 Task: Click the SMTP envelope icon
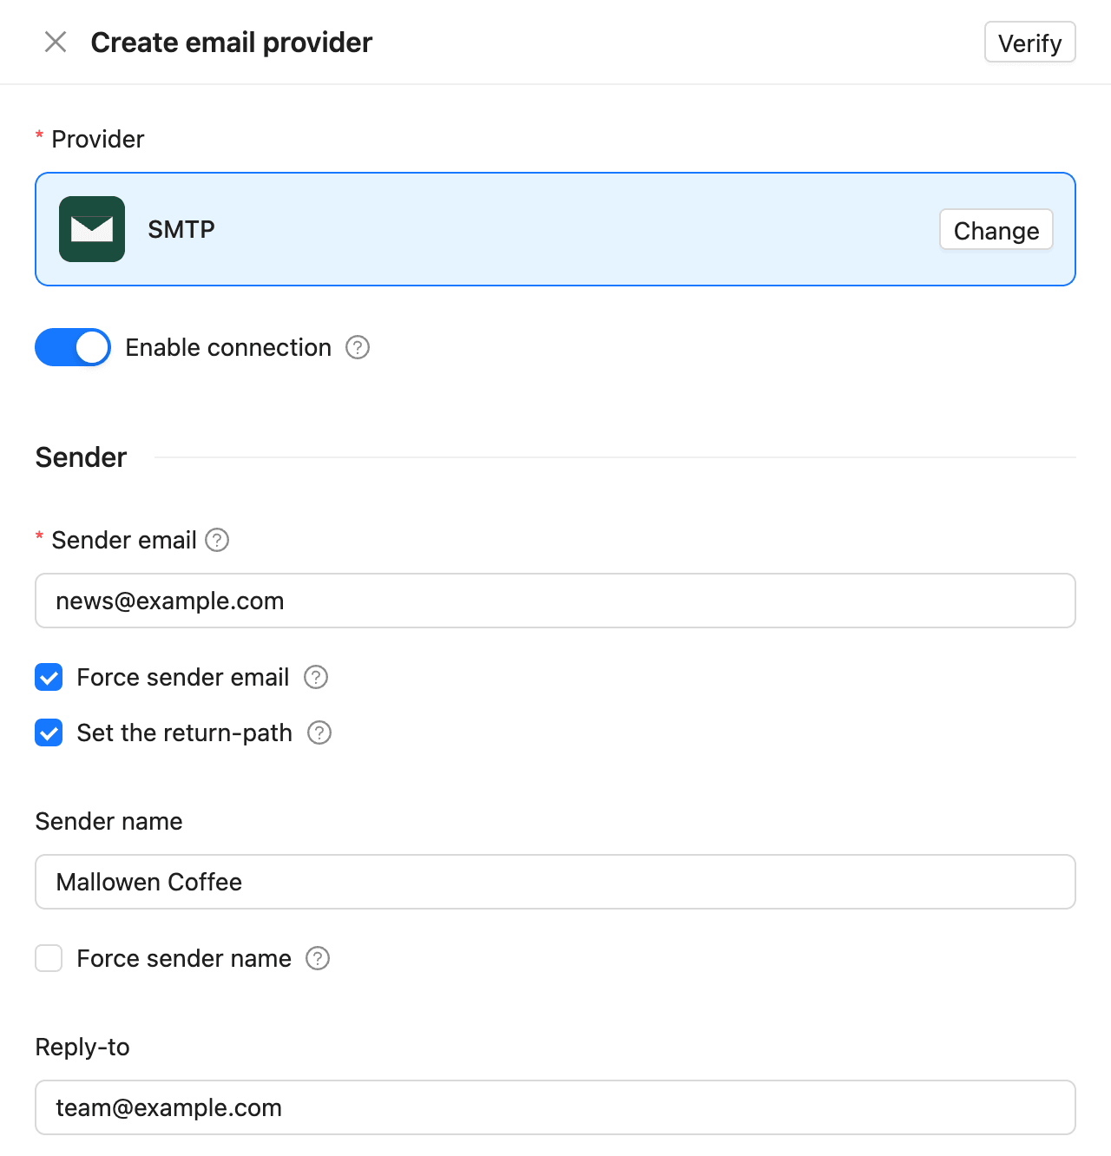(x=92, y=229)
